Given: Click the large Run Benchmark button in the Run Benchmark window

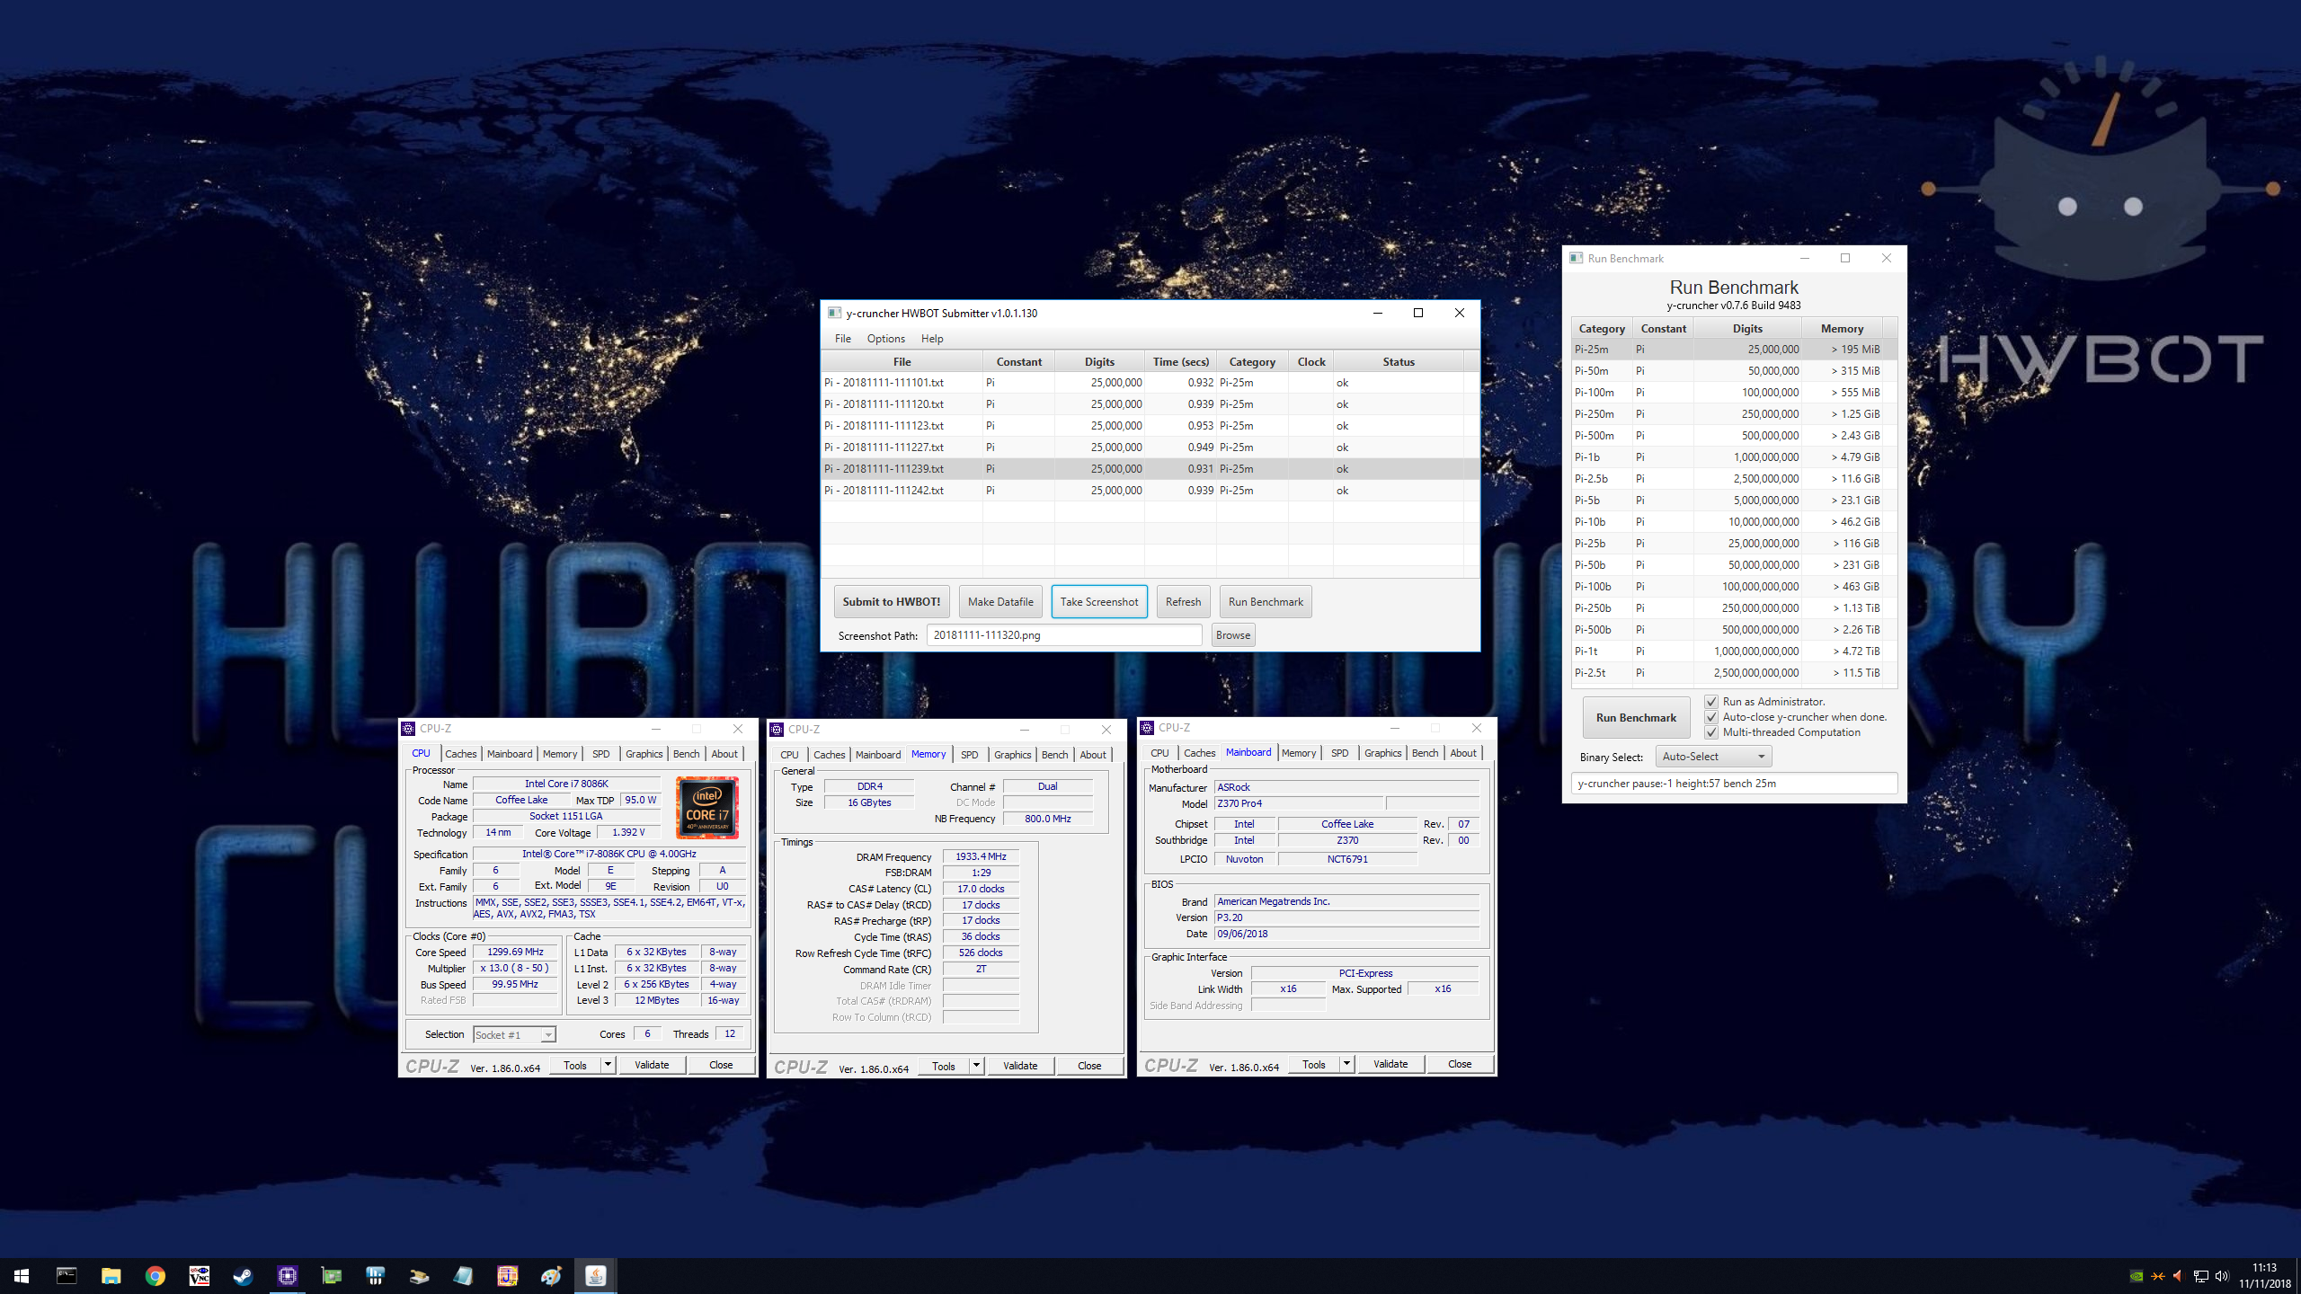Looking at the screenshot, I should [1636, 717].
